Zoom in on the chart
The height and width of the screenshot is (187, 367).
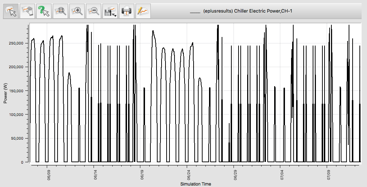click(77, 11)
